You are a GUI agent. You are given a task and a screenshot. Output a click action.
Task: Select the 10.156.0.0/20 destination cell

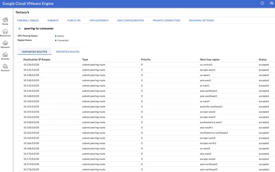pyautogui.click(x=31, y=117)
